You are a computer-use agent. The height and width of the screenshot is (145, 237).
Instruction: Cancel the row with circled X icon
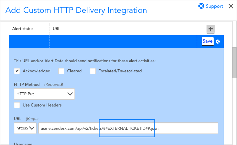click(218, 42)
